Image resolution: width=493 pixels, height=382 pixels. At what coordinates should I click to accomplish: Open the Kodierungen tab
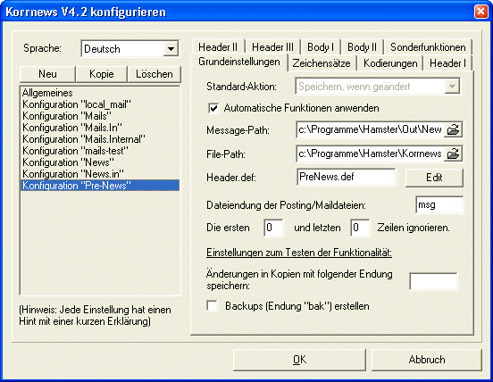(x=390, y=63)
